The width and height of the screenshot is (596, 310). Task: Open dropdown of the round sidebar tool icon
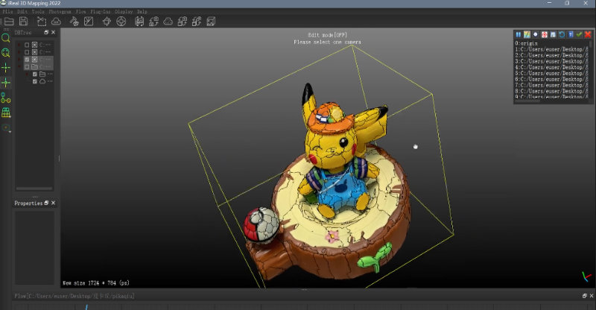point(10,132)
